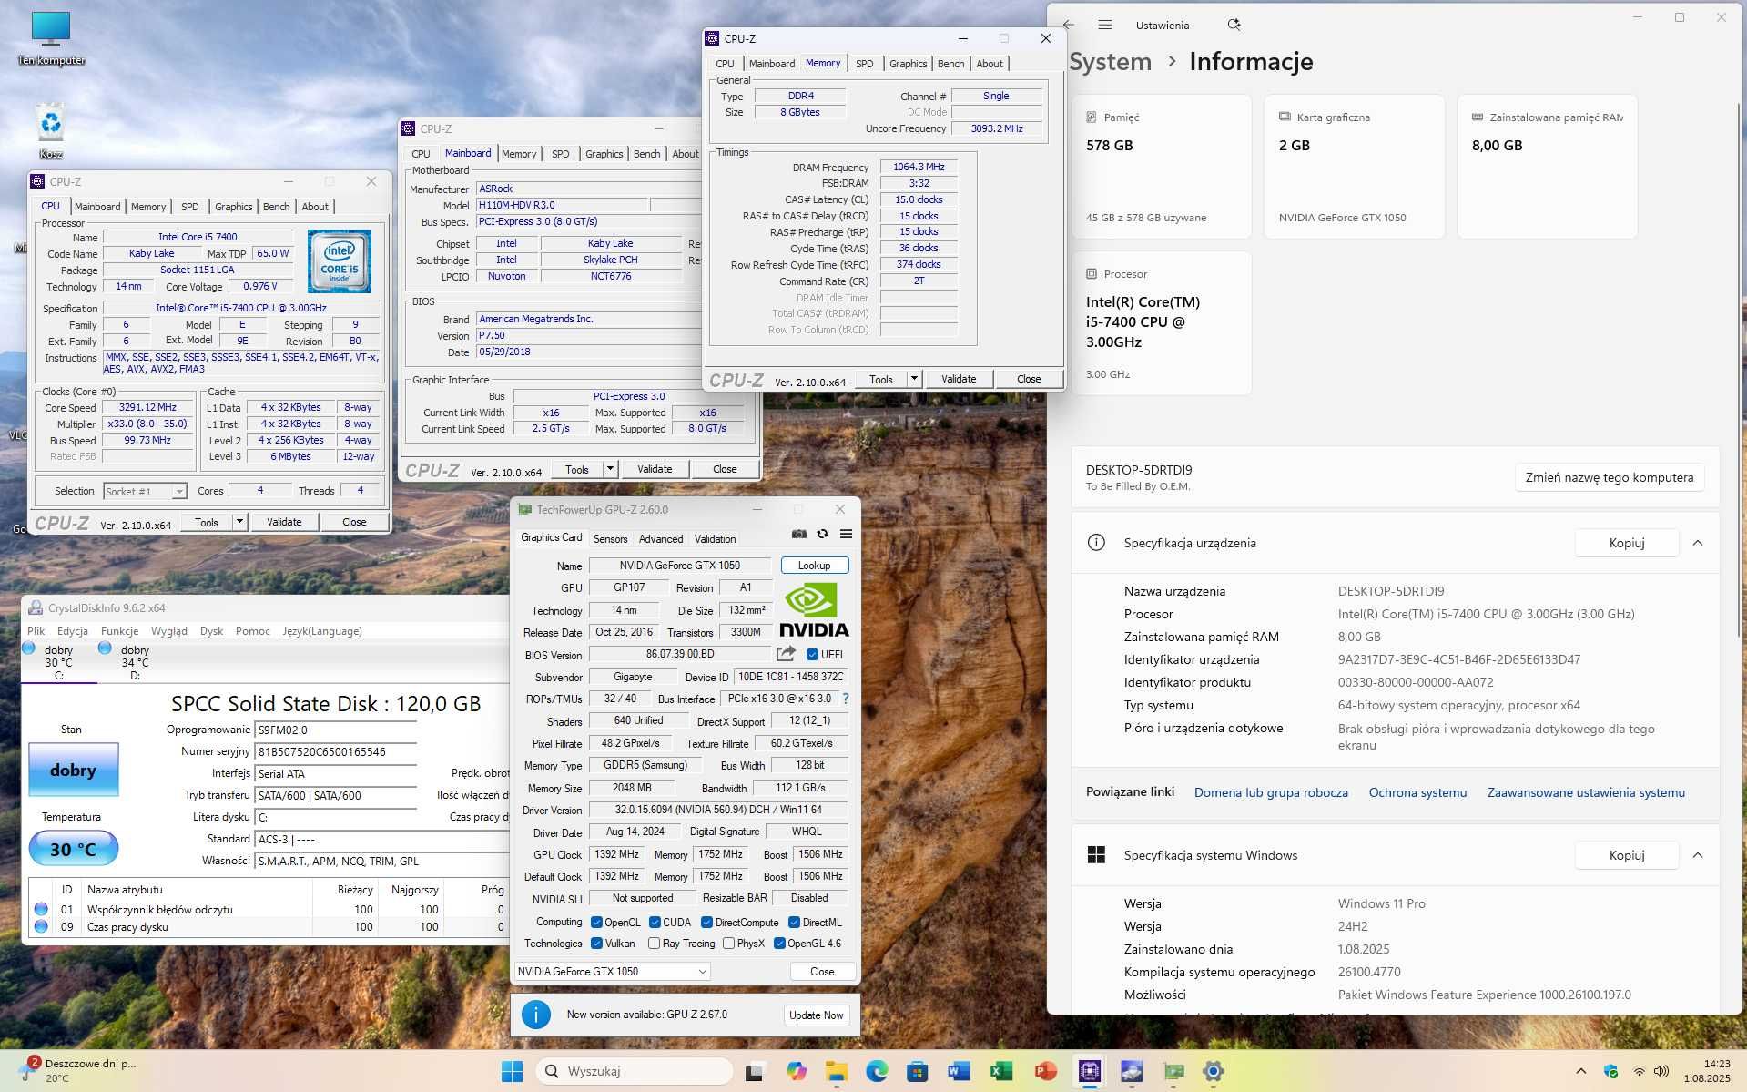The height and width of the screenshot is (1092, 1747).
Task: Switch to the Sensors tab in GPU-Z
Action: click(610, 539)
